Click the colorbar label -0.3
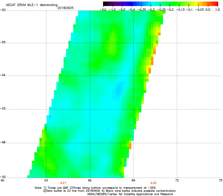Viewport: 223px width, 196px height. 151,10
